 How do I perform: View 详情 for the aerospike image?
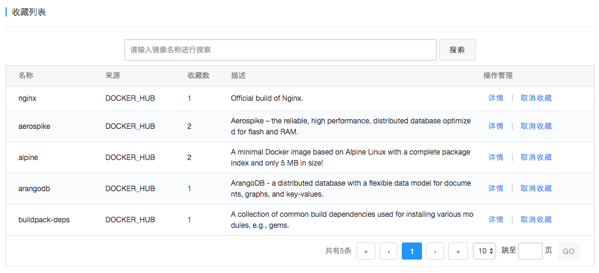[x=495, y=126]
